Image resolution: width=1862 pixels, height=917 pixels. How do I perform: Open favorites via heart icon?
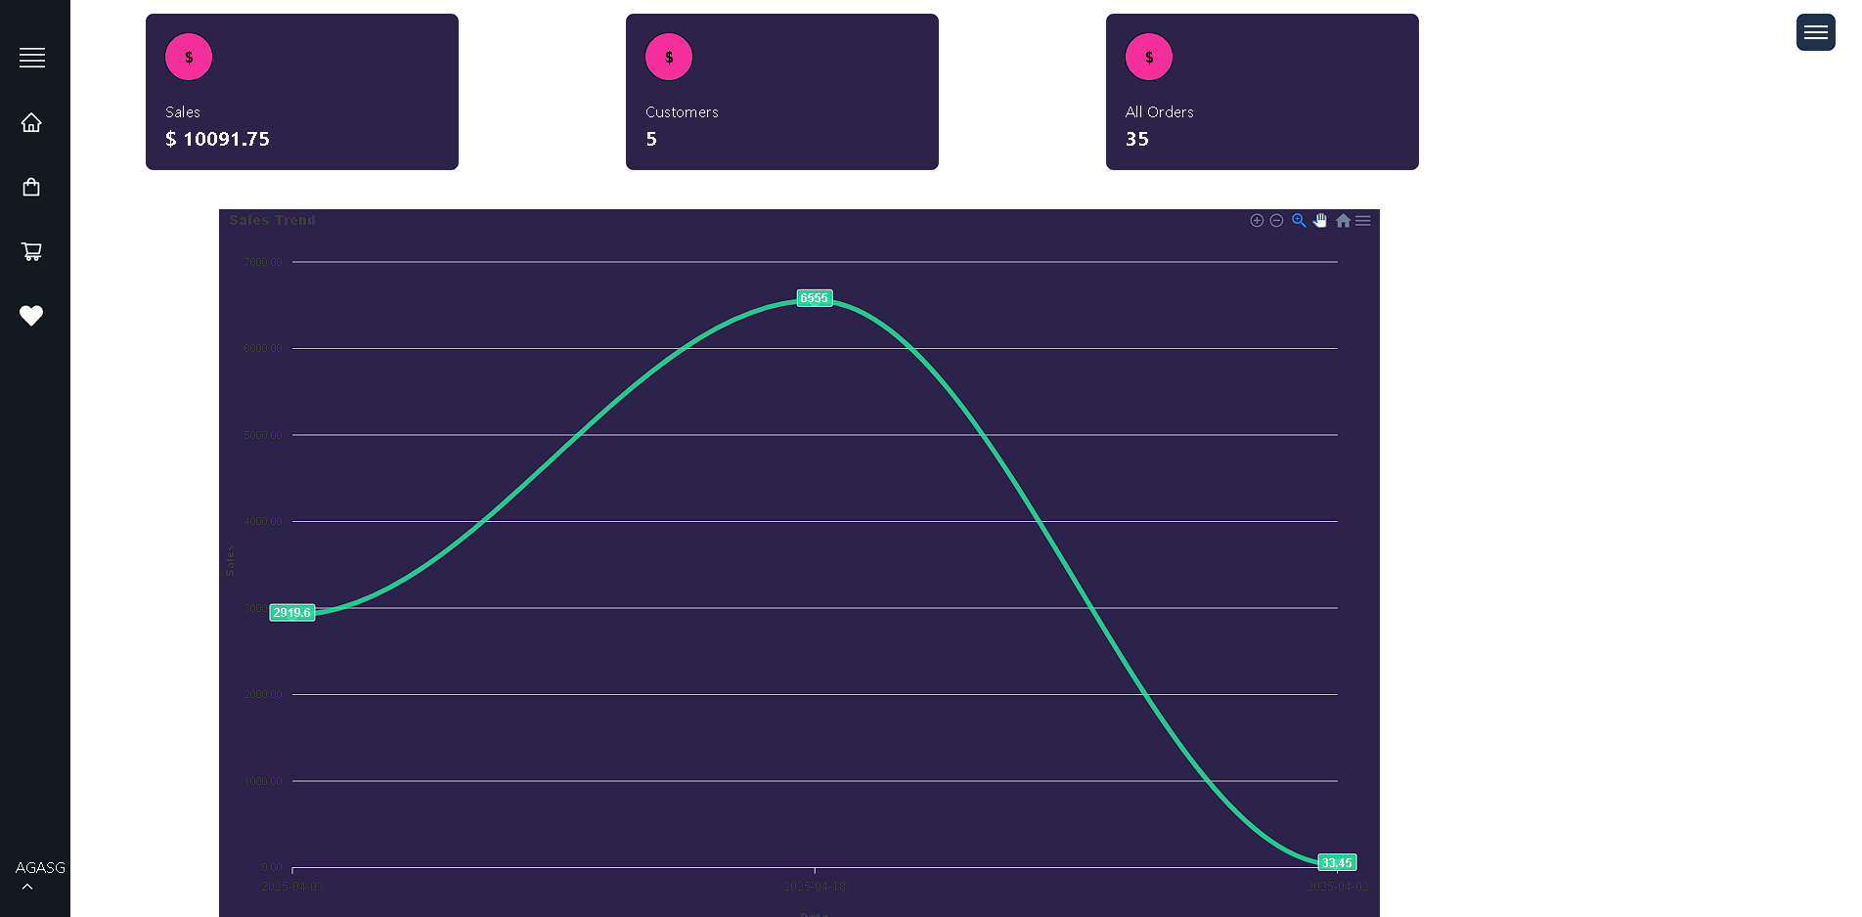(31, 316)
